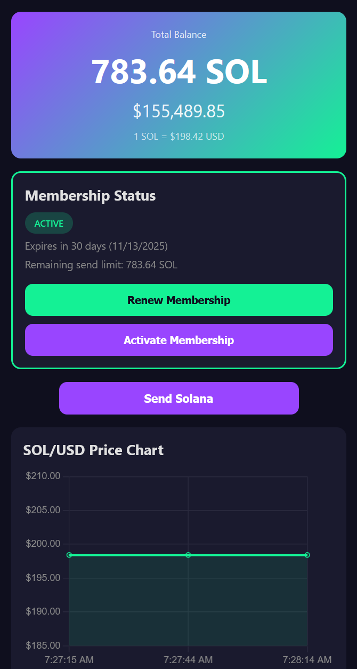Click the Send Solana button
Viewport: 357px width, 669px height.
[178, 398]
